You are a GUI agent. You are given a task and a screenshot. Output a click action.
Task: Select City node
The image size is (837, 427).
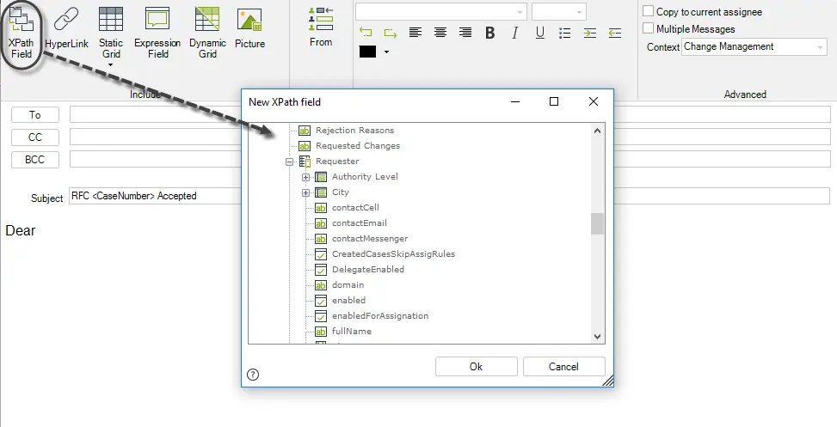340,192
